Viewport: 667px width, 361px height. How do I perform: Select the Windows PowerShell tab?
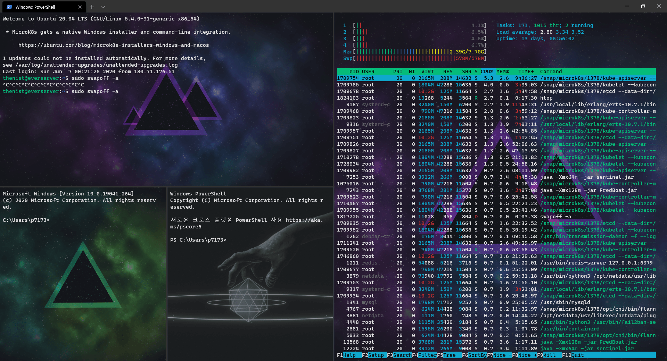[x=38, y=7]
